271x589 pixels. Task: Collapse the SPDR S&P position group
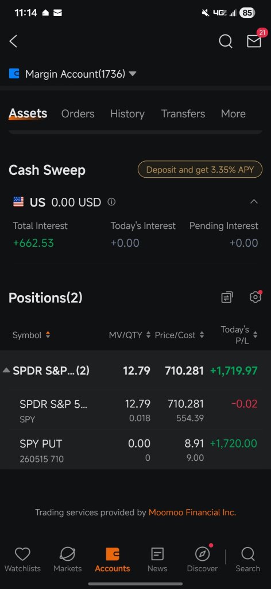pos(6,371)
